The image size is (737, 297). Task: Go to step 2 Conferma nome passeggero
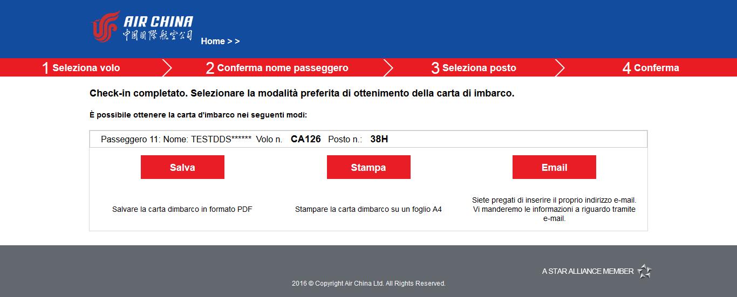[x=277, y=68]
